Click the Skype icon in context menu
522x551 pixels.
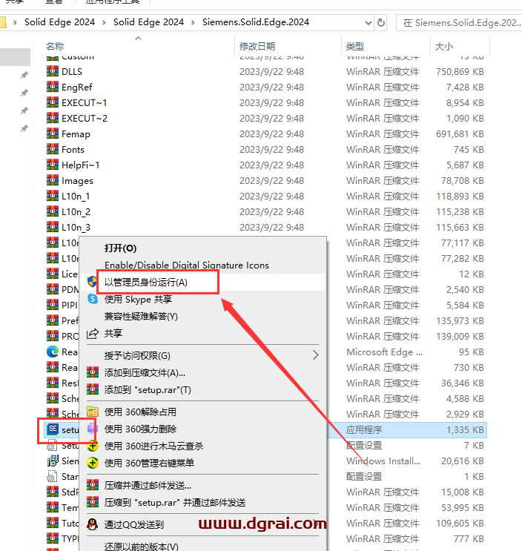pos(93,299)
